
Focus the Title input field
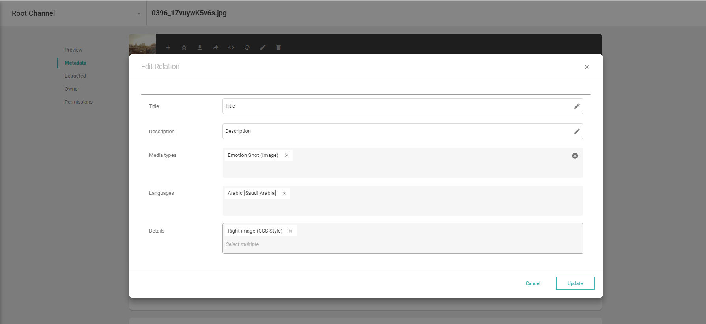(403, 106)
